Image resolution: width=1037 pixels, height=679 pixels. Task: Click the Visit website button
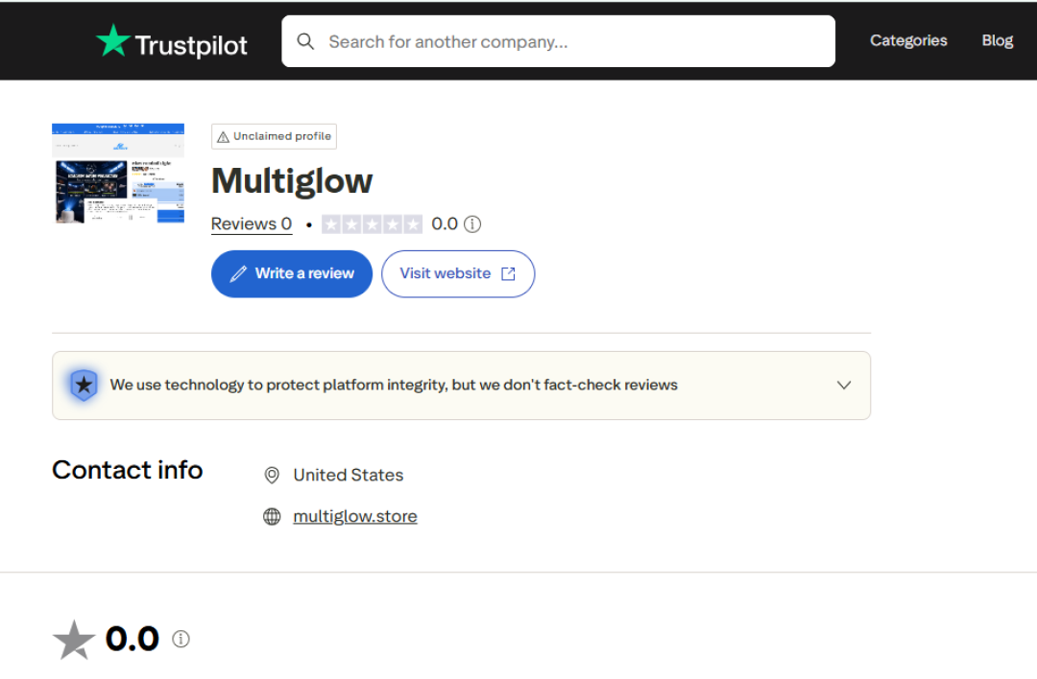458,274
